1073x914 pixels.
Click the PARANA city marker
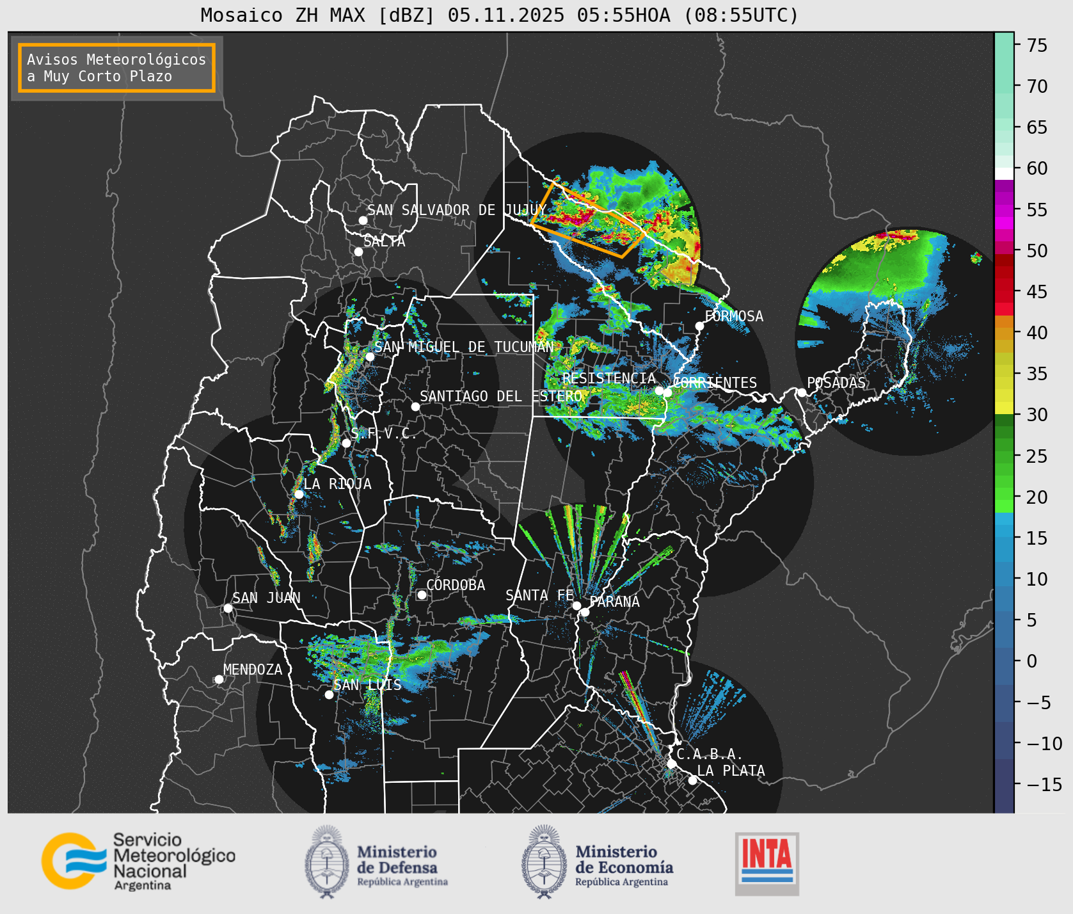point(585,612)
